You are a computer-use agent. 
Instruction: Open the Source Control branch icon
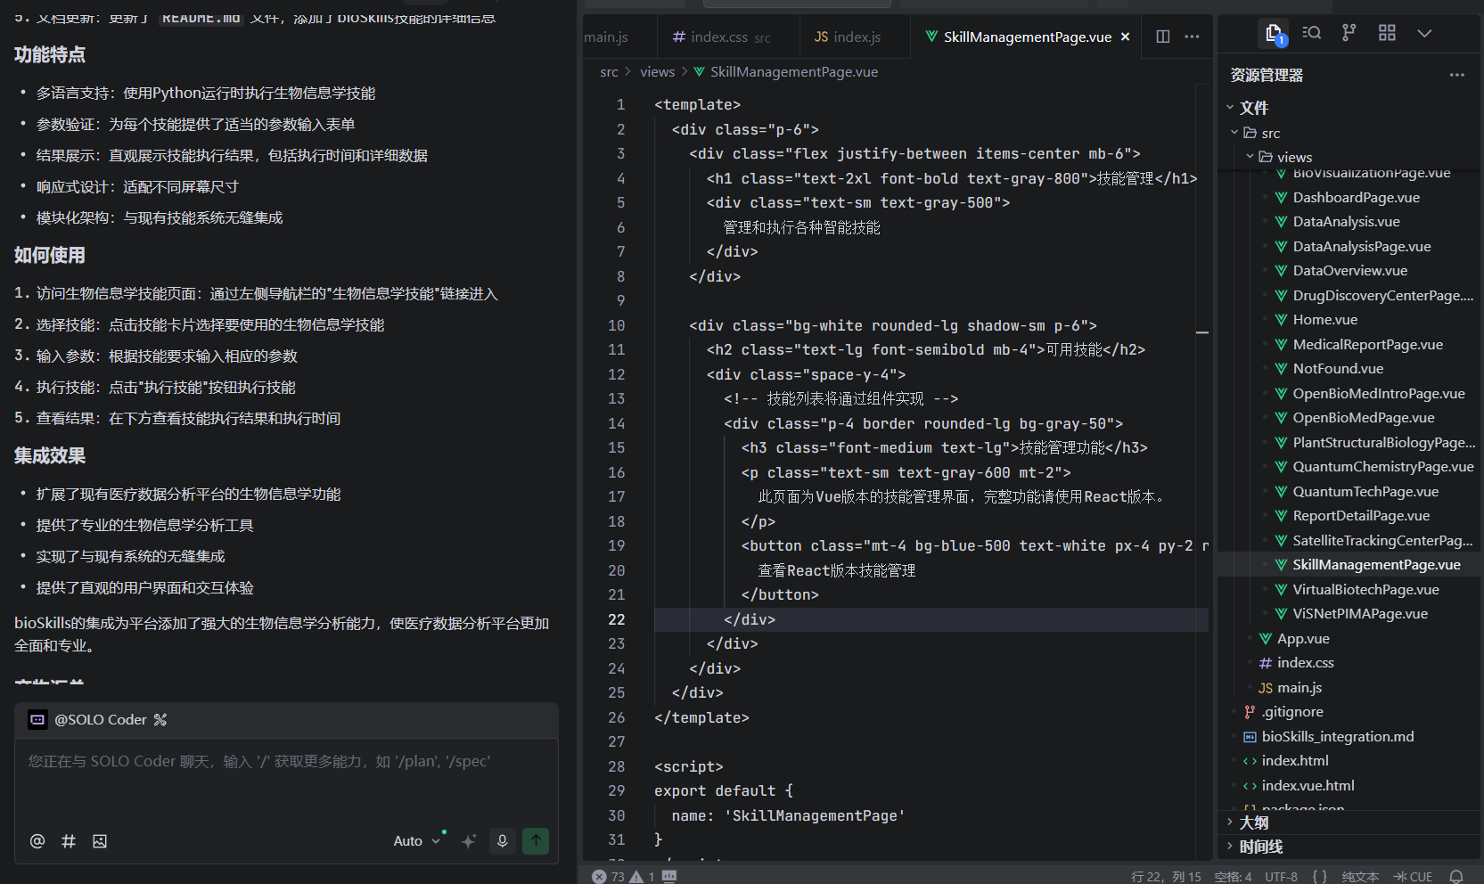pyautogui.click(x=1349, y=33)
